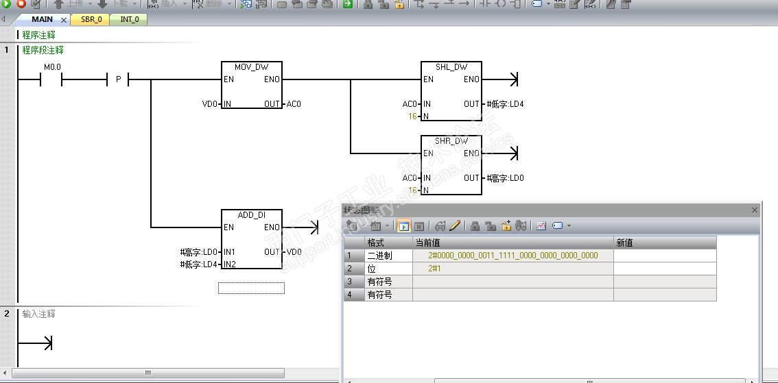
Task: Click the #低字:LD4 output of SHL_DW
Action: tap(505, 104)
